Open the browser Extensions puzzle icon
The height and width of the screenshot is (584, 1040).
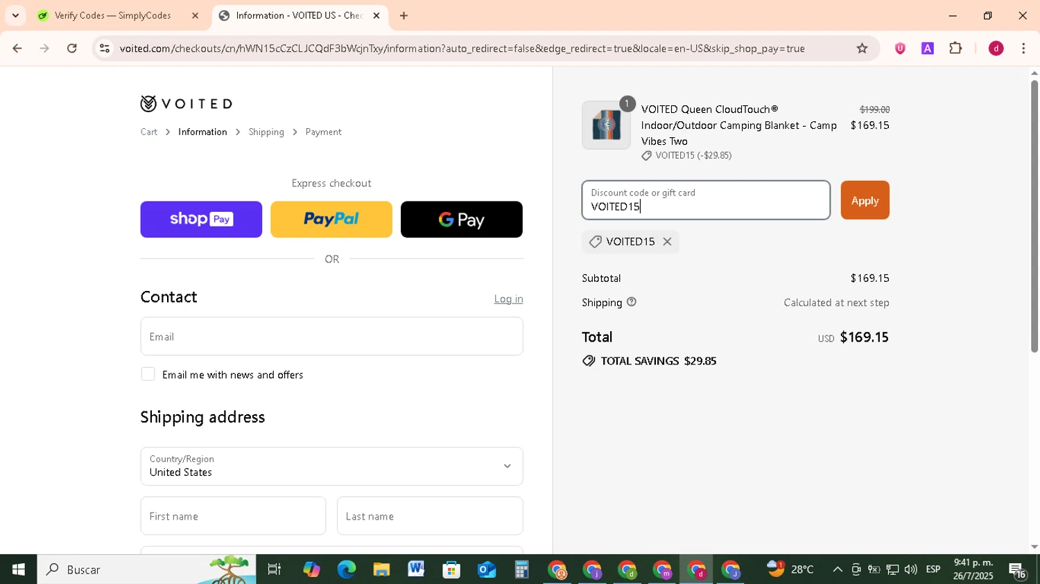[x=955, y=48]
